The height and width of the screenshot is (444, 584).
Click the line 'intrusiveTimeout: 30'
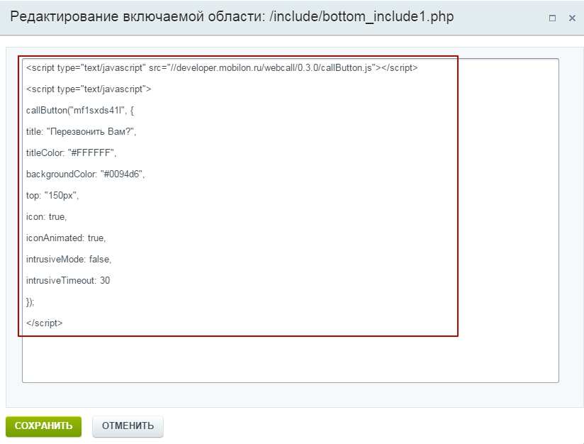pyautogui.click(x=68, y=280)
